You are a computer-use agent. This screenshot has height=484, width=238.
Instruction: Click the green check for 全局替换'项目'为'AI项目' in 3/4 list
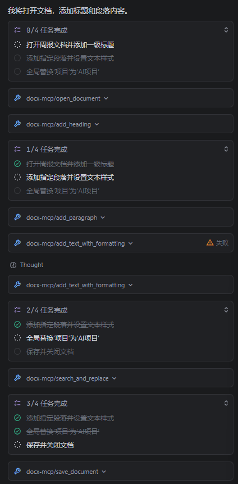pos(17,431)
